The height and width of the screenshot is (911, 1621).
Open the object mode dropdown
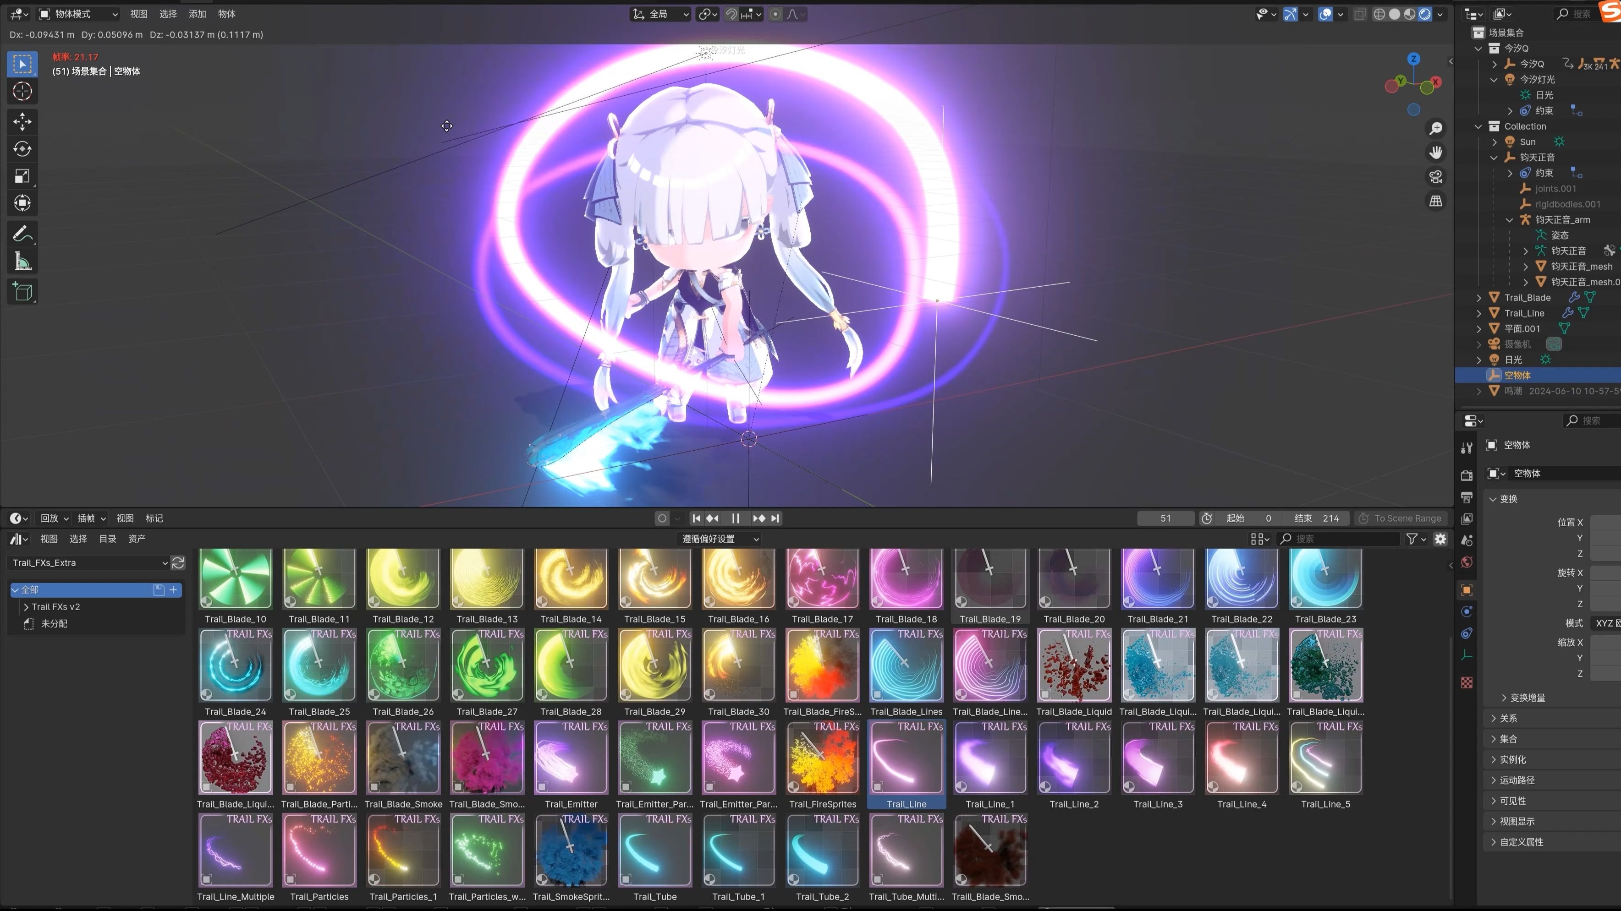coord(78,14)
